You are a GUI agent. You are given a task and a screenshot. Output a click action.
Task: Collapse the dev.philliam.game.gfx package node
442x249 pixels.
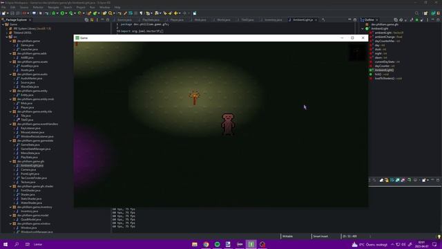click(x=10, y=161)
